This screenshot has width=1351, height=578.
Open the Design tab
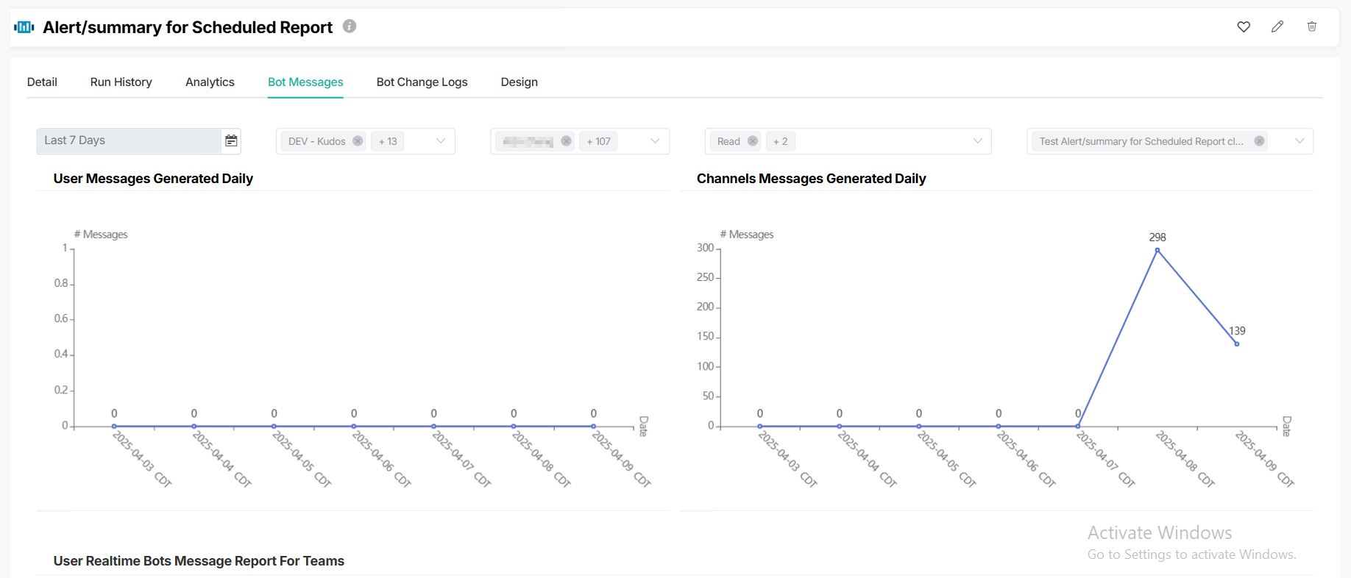click(519, 82)
